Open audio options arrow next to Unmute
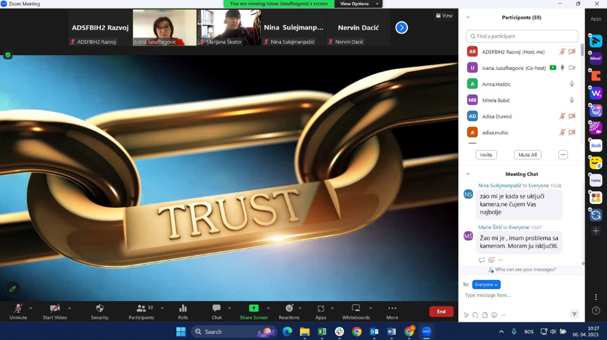This screenshot has width=607, height=340. 30,308
